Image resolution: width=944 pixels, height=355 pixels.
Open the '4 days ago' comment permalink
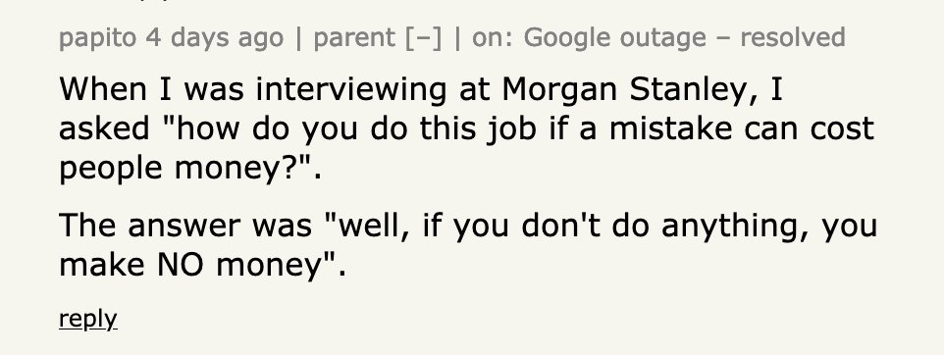point(214,38)
